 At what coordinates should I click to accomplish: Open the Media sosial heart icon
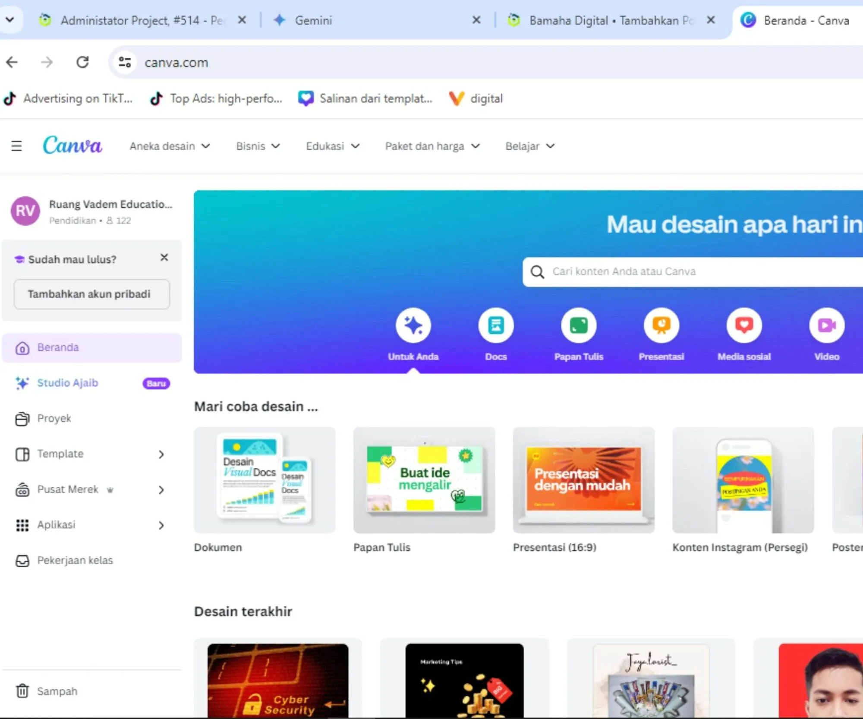[x=744, y=325]
